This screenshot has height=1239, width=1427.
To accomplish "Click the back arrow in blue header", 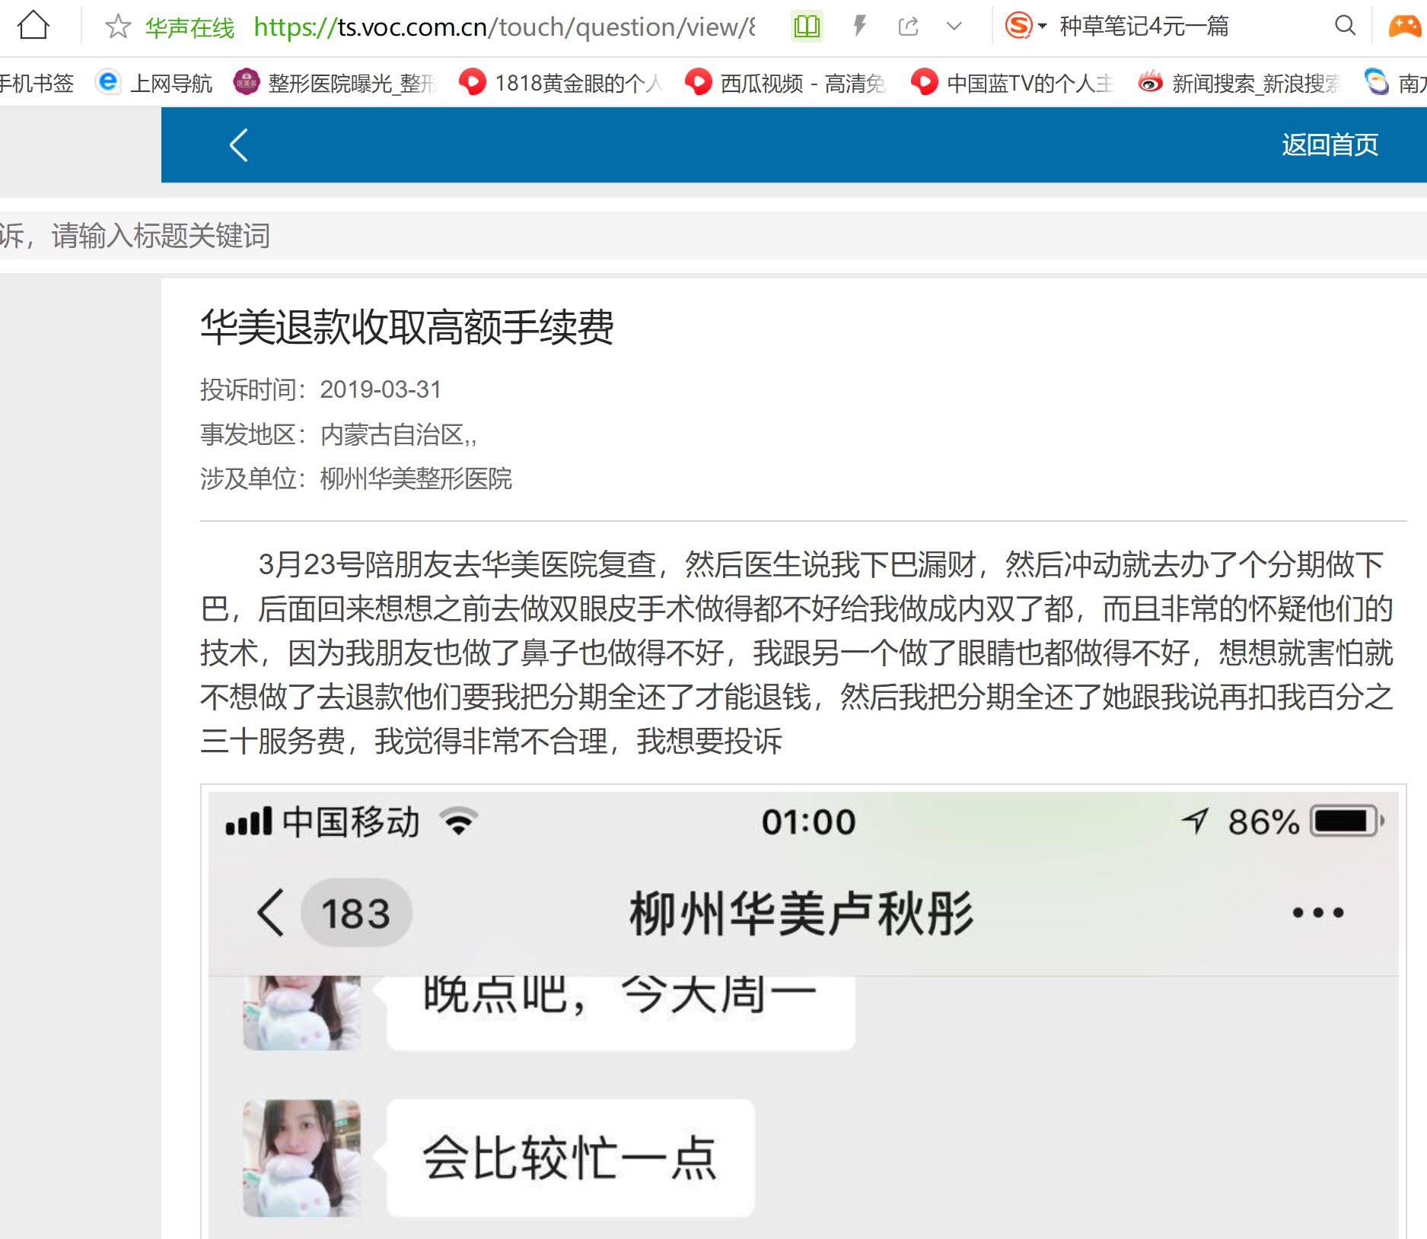I will (x=239, y=145).
